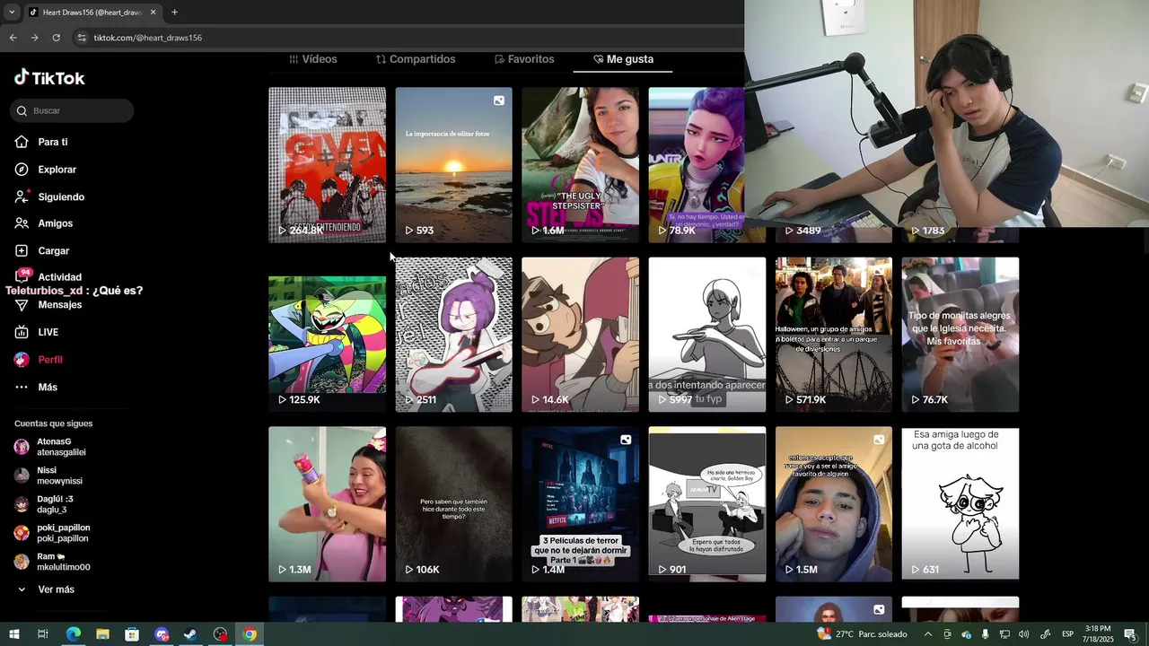Open the sunset photo post with 593 views
Screen dimensions: 1149x646
click(453, 165)
